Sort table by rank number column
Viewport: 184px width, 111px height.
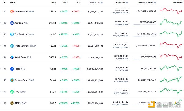(x=5, y=2)
